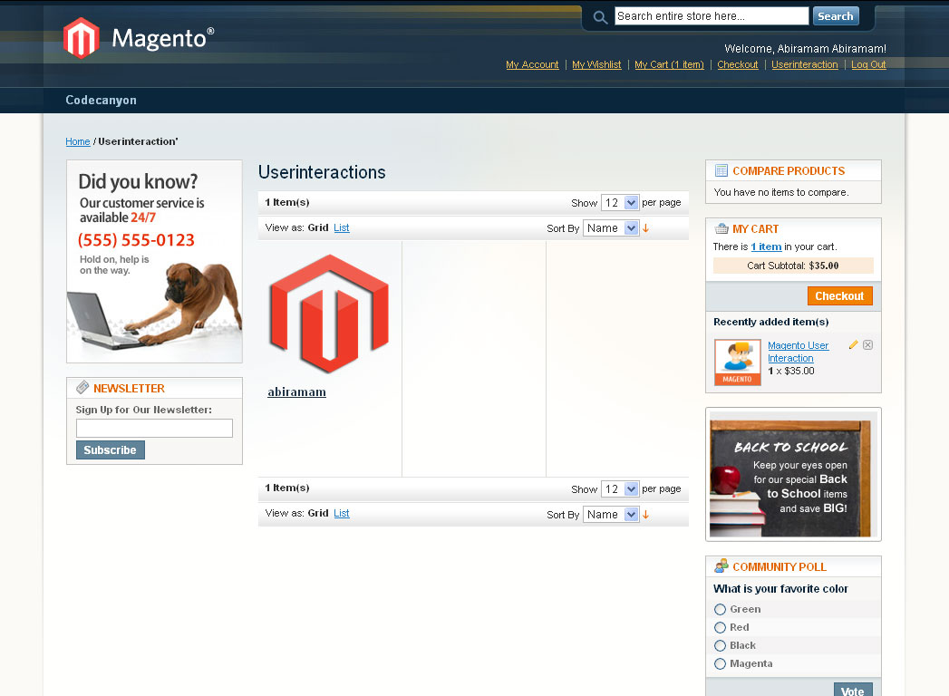Screen dimensions: 949x696
Task: Open the Userinteraction top link
Action: (x=804, y=64)
